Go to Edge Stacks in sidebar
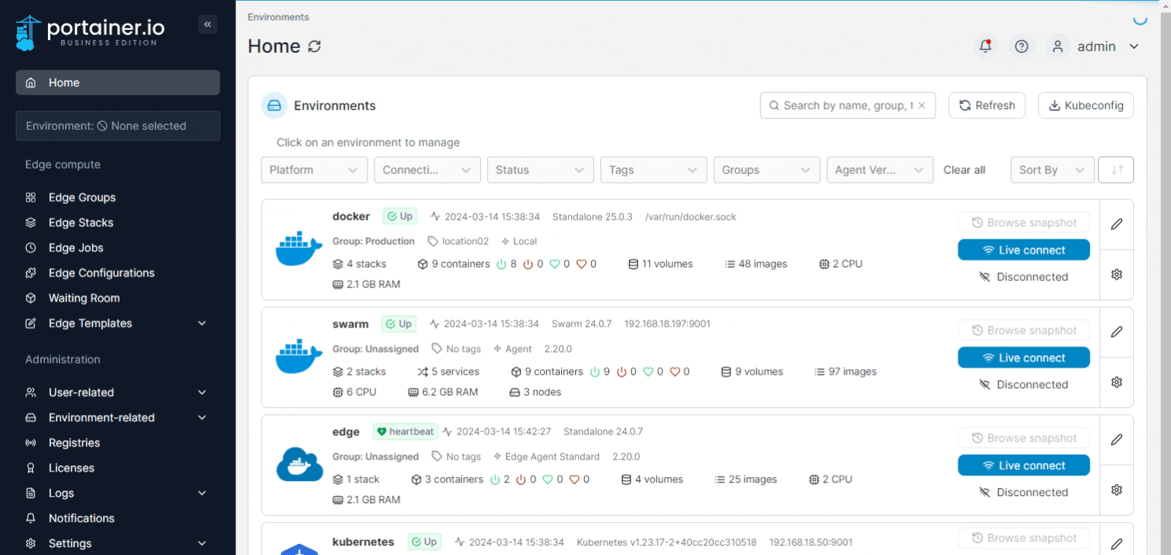This screenshot has height=555, width=1171. (x=80, y=223)
